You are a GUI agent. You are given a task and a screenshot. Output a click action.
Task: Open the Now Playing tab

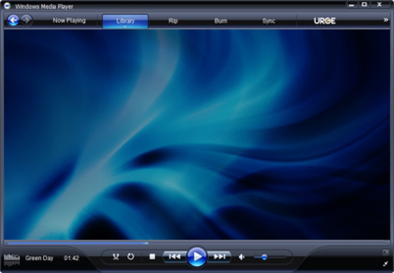(x=69, y=21)
